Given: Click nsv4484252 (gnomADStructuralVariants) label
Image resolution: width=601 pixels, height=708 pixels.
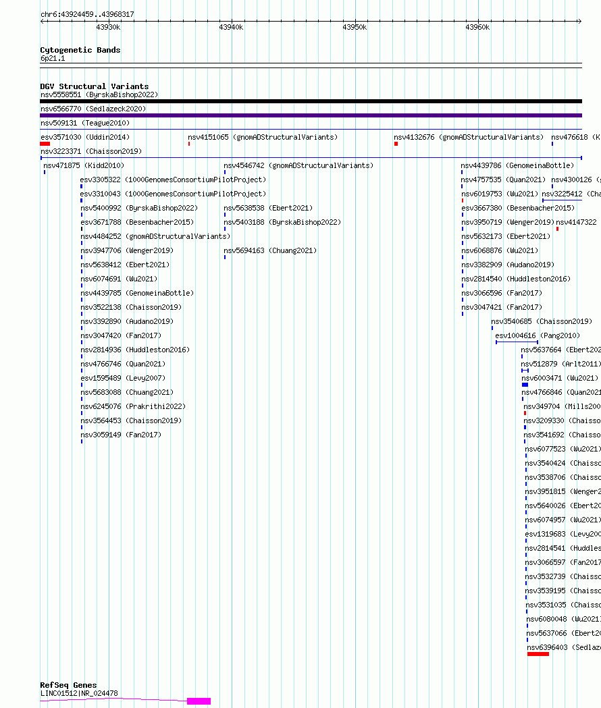Looking at the screenshot, I should [155, 237].
